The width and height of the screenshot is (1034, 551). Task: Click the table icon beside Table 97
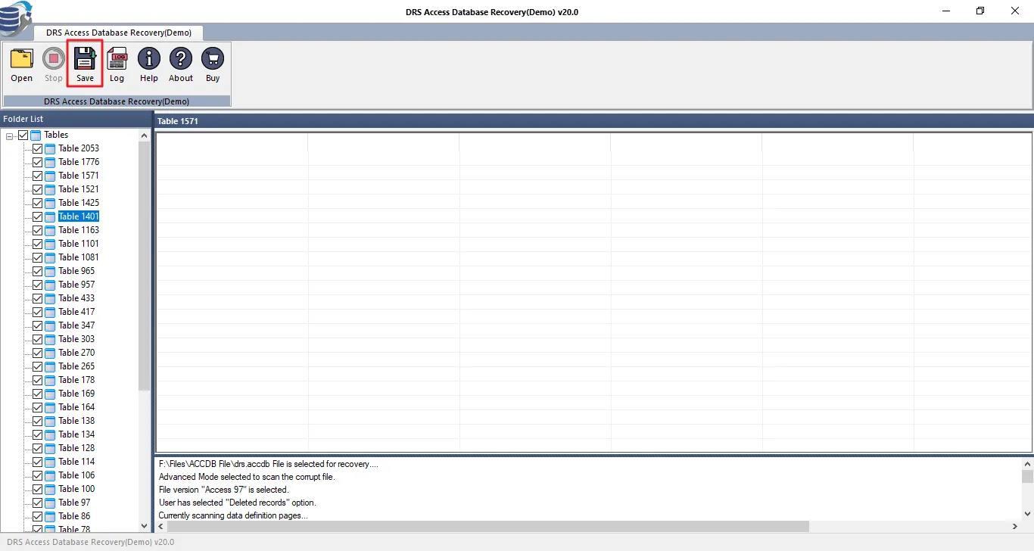pos(50,503)
